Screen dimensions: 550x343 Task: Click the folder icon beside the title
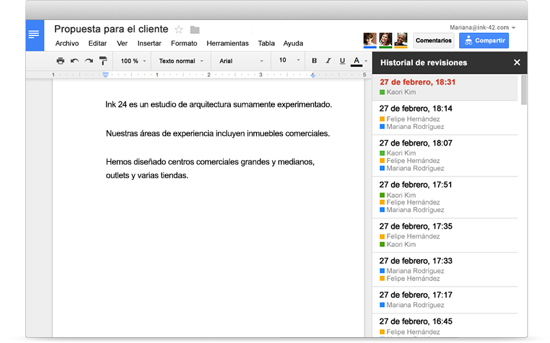(195, 30)
